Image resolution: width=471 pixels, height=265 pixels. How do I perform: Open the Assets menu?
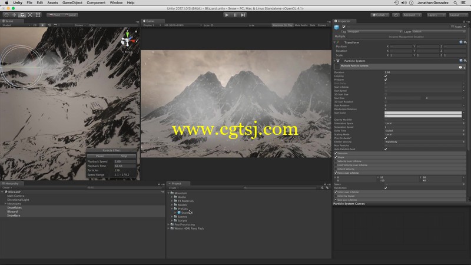(52, 3)
